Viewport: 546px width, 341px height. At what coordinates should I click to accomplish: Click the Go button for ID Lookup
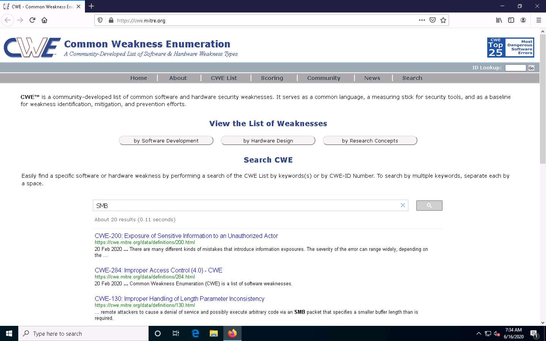point(531,68)
